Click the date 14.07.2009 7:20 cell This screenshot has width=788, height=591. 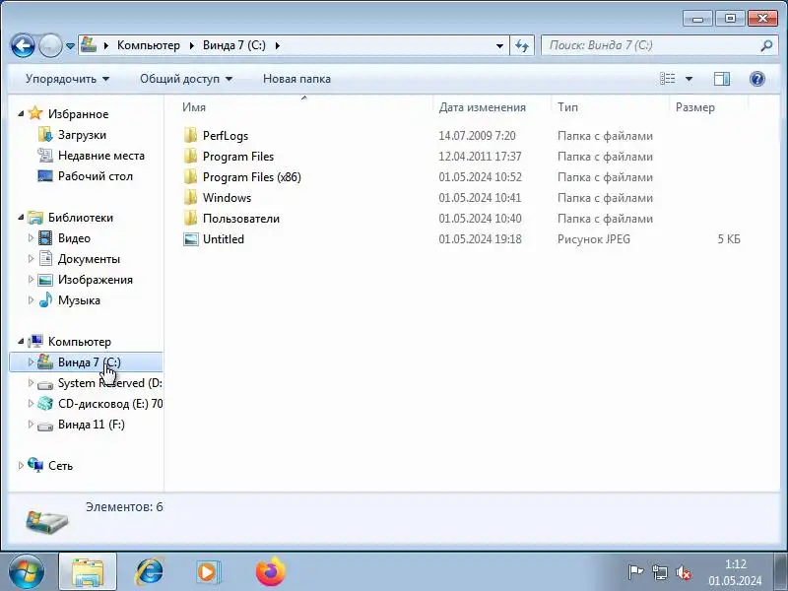click(477, 136)
